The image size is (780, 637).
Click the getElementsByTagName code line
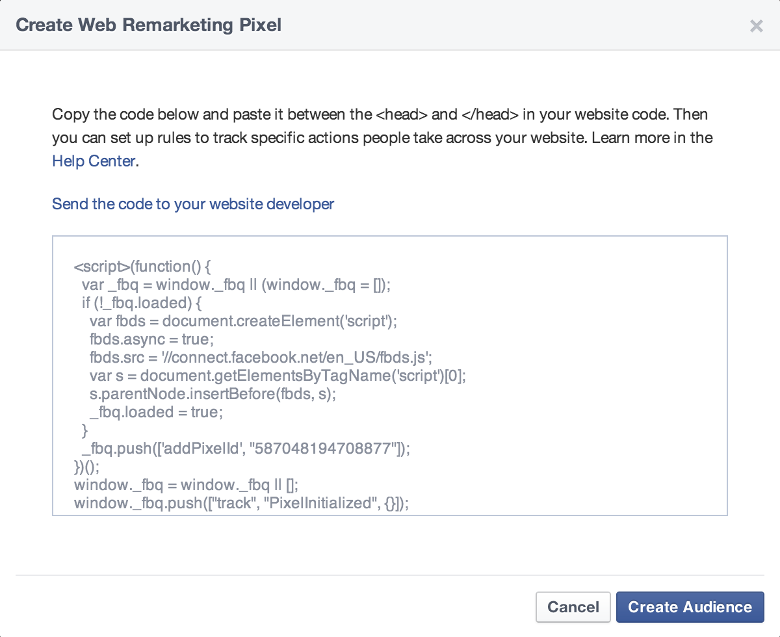(278, 376)
